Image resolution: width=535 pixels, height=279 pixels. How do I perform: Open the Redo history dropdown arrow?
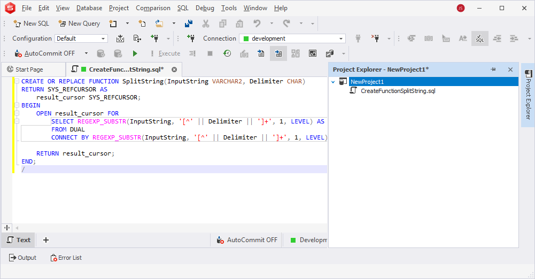click(301, 24)
